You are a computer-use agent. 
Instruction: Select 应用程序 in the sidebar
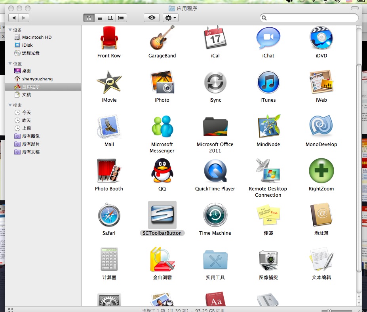43,87
